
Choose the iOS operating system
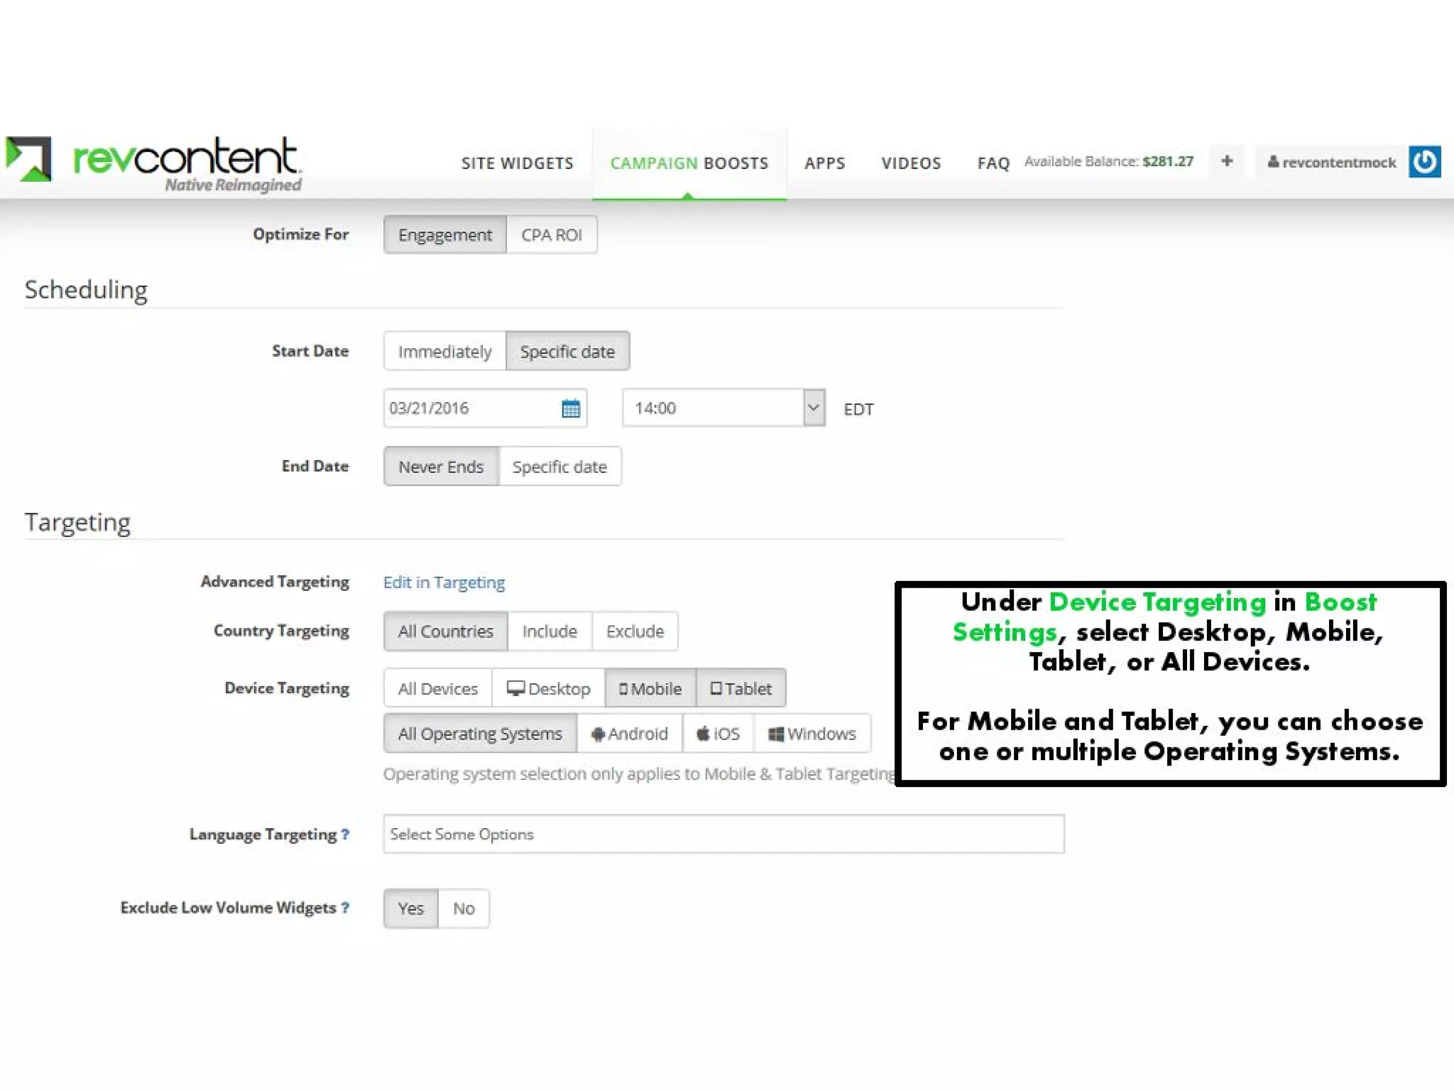tap(718, 734)
